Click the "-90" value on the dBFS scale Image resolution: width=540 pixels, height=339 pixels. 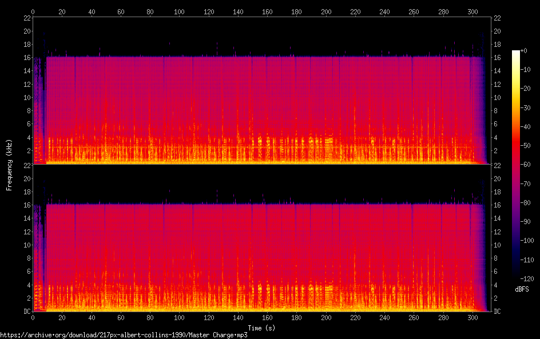click(526, 222)
